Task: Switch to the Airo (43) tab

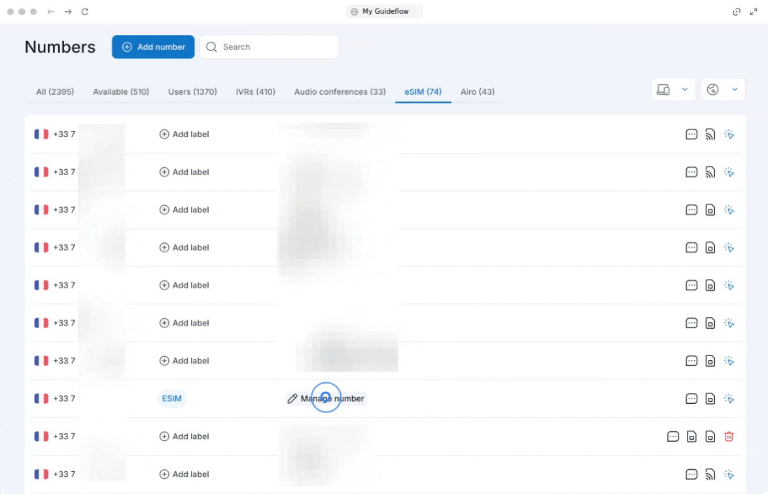Action: click(x=477, y=92)
